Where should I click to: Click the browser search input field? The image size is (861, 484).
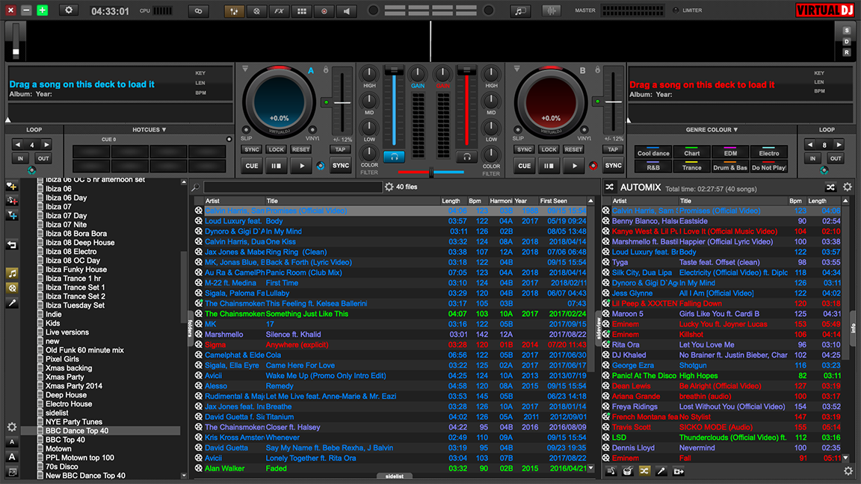pos(293,187)
